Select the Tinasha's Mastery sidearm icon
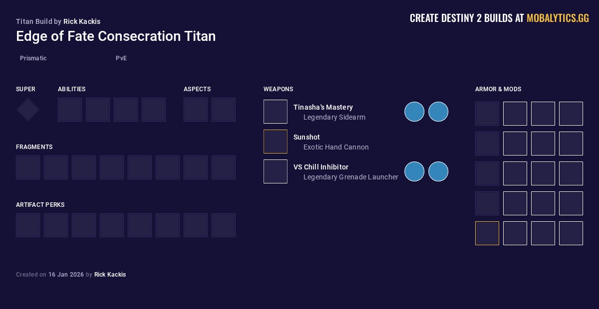 point(276,112)
